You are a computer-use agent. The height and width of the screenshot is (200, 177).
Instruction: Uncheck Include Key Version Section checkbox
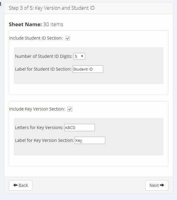tap(70, 109)
